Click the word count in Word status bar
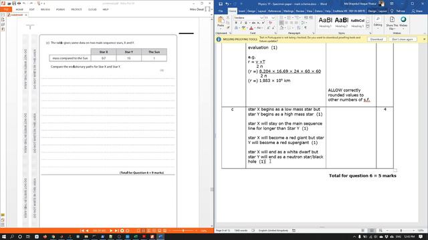This screenshot has height=240, width=428. [241, 231]
